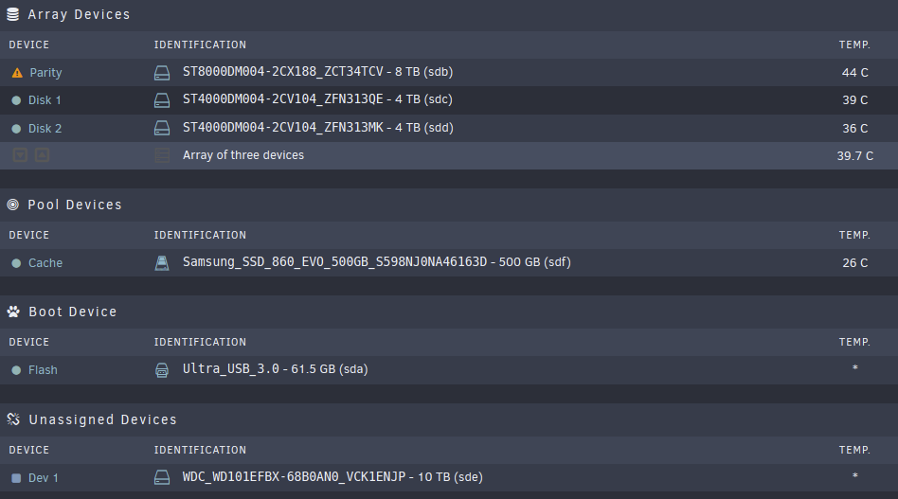The width and height of the screenshot is (898, 499).
Task: Click the 39 C Disk 1 temperature
Action: 855,100
